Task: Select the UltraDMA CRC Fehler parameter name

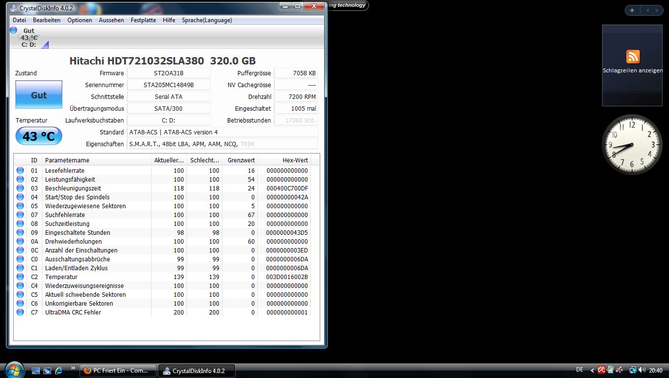Action: pyautogui.click(x=73, y=312)
